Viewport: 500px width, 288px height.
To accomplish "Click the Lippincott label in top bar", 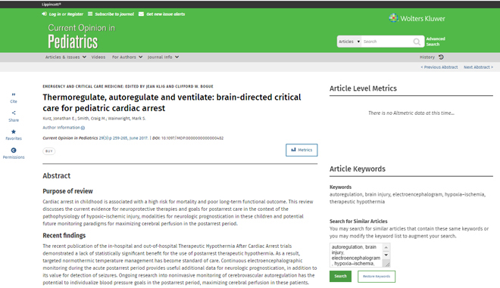I will [x=51, y=4].
